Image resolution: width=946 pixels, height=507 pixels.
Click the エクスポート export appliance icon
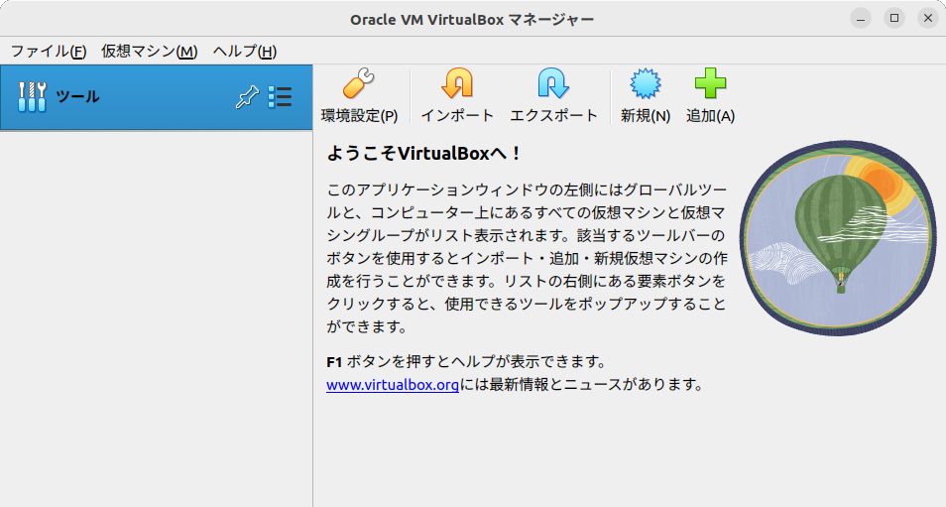point(553,83)
